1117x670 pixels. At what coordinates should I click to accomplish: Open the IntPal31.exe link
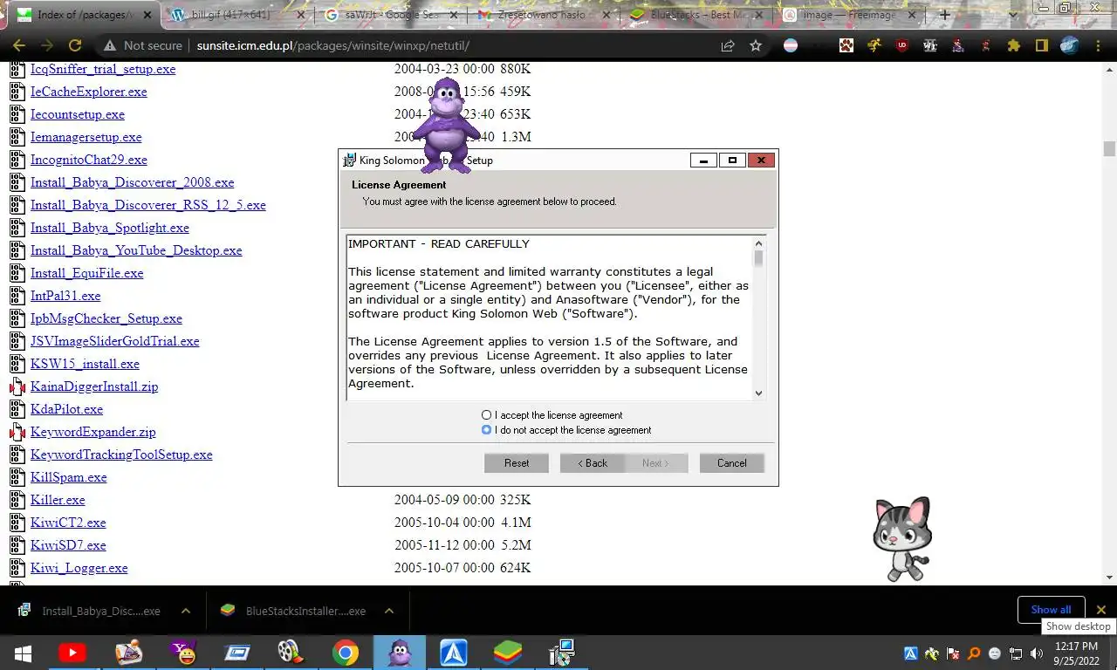tap(65, 296)
